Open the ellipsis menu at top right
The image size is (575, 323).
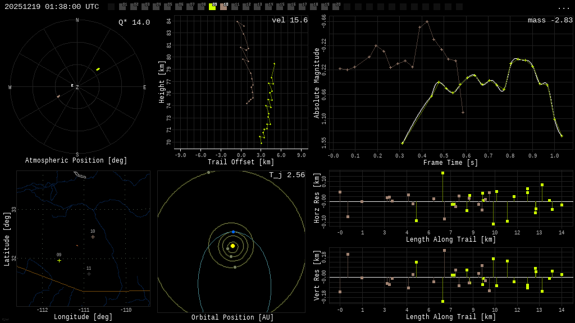click(563, 7)
